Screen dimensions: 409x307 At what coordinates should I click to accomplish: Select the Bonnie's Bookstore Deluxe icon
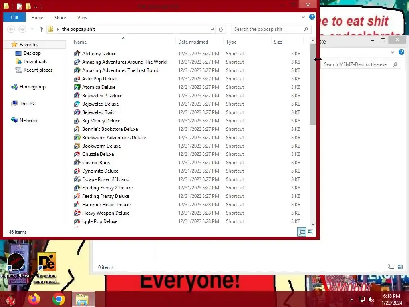click(77, 129)
